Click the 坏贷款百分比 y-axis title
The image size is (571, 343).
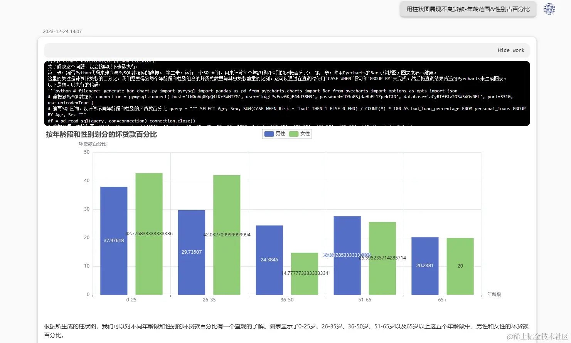pos(93,144)
